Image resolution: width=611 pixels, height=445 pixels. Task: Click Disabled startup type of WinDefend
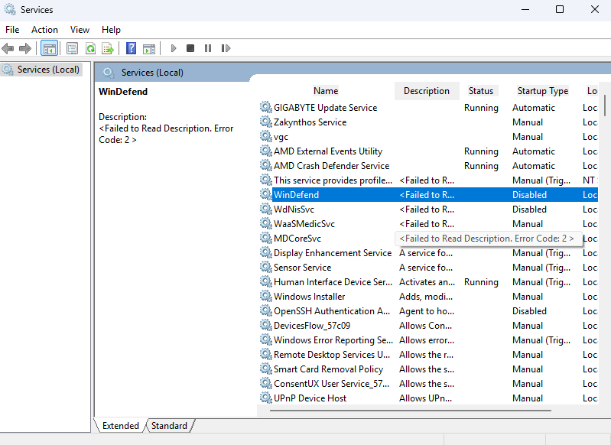[529, 194]
